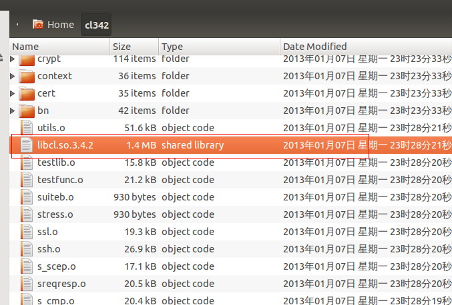Click the bn folder icon
The height and width of the screenshot is (305, 452).
point(27,111)
